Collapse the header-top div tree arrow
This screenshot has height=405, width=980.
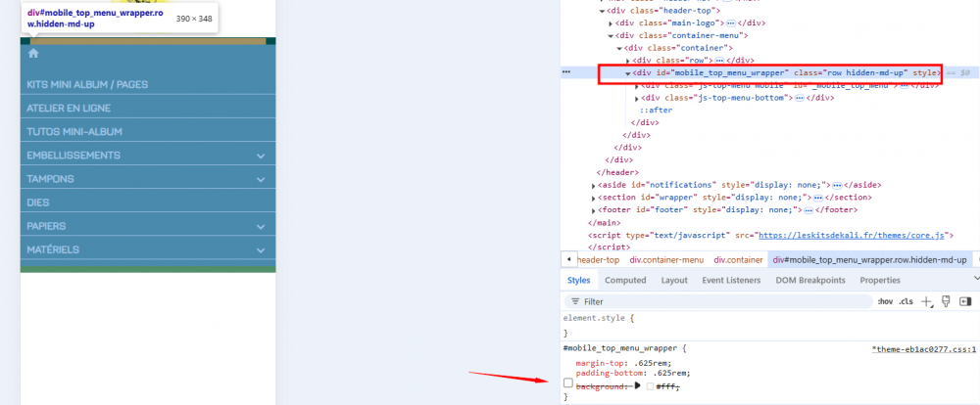pos(602,11)
